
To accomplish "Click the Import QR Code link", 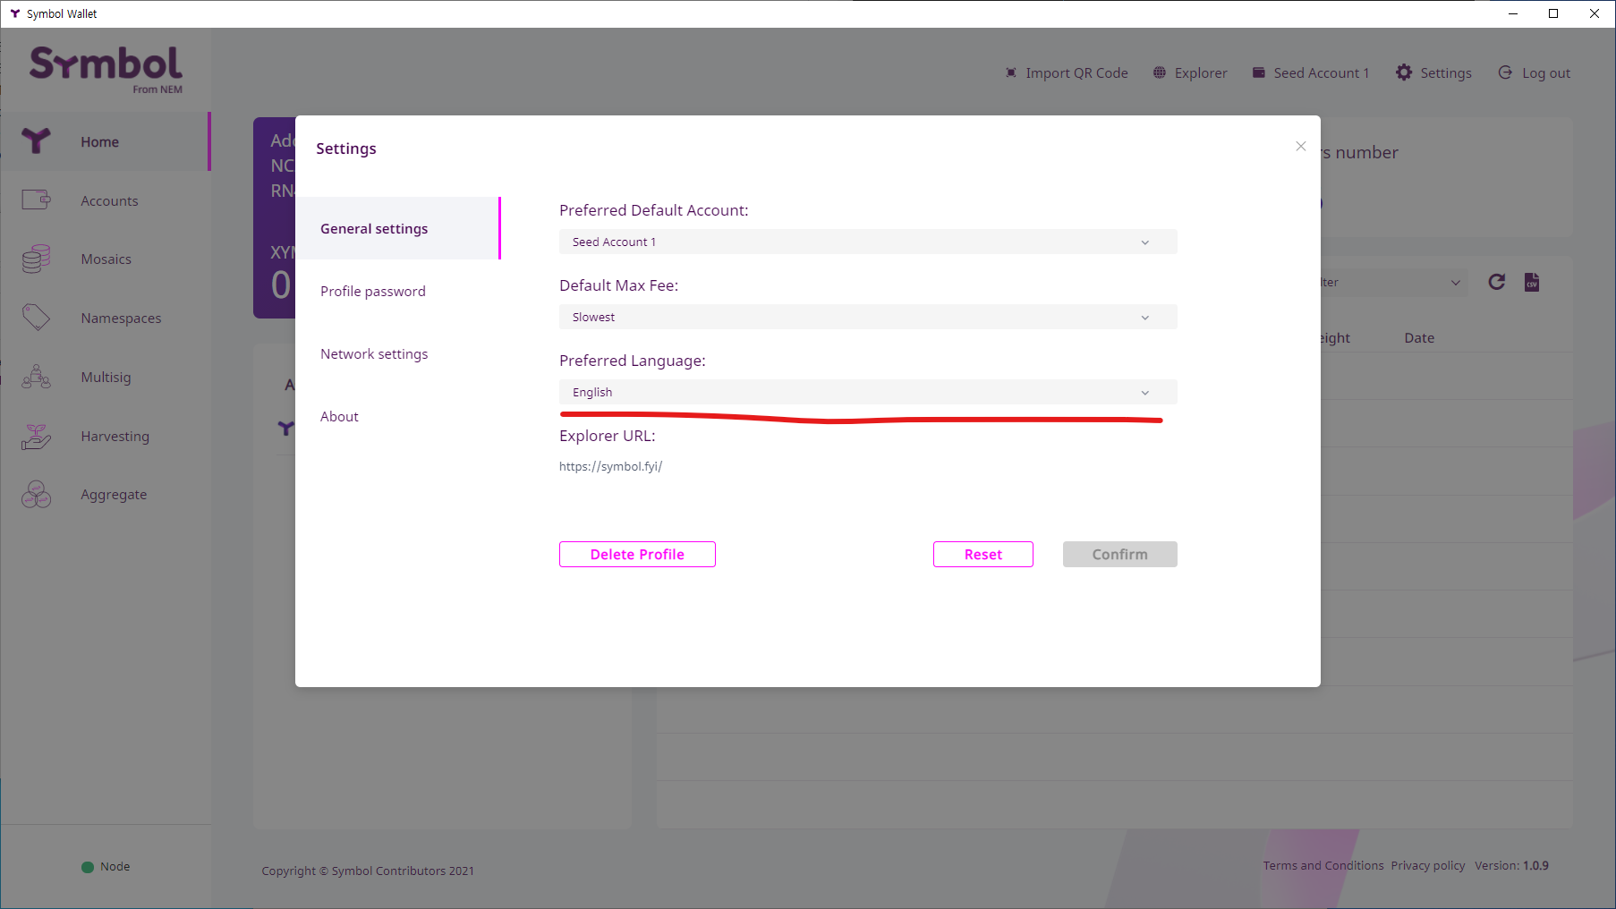I will (1076, 72).
